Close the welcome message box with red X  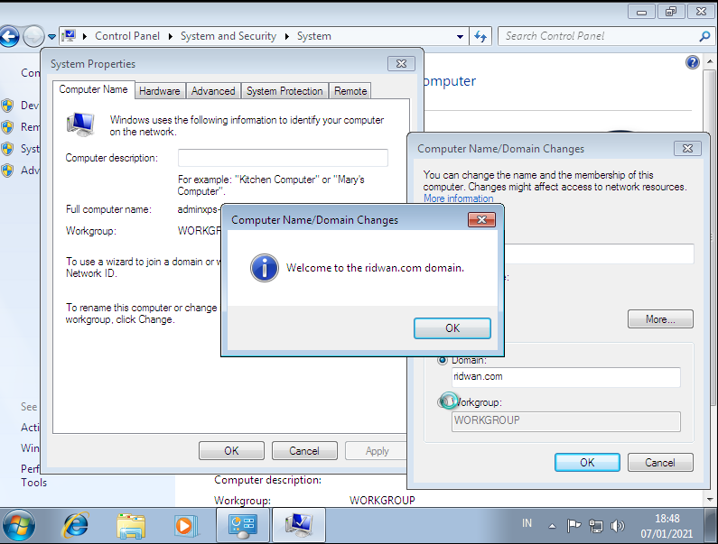(481, 219)
